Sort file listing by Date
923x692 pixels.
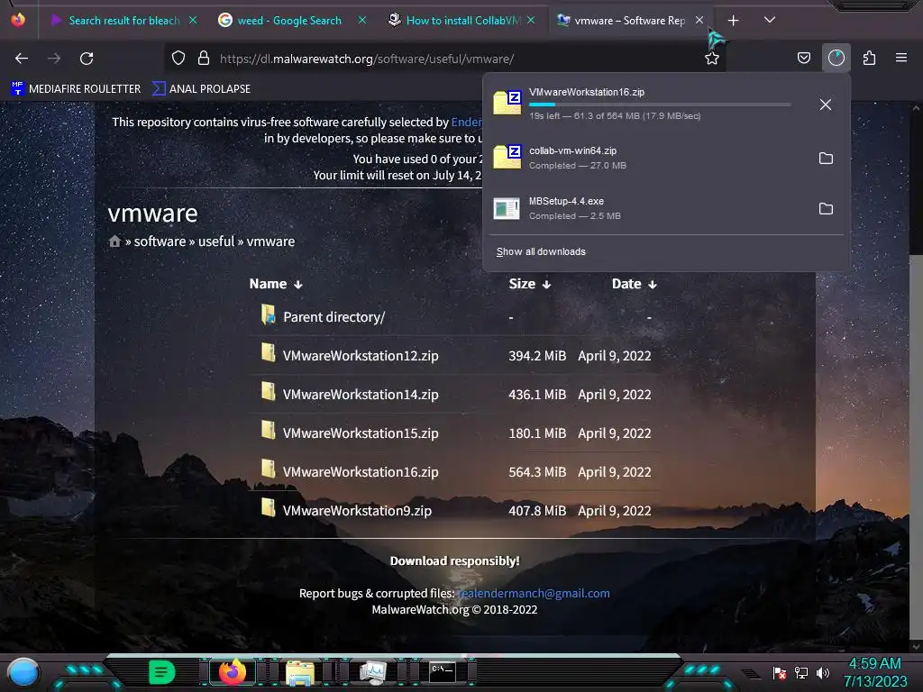coord(634,284)
